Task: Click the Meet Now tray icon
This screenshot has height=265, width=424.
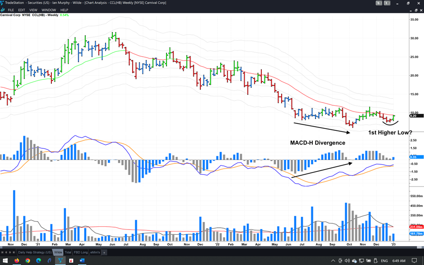Action: [x=341, y=261]
